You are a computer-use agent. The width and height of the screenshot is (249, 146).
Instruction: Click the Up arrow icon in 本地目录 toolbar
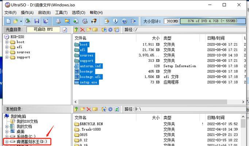[x=76, y=109]
